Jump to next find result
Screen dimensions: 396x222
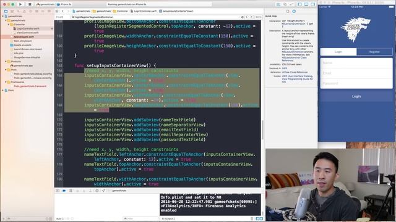click(251, 17)
